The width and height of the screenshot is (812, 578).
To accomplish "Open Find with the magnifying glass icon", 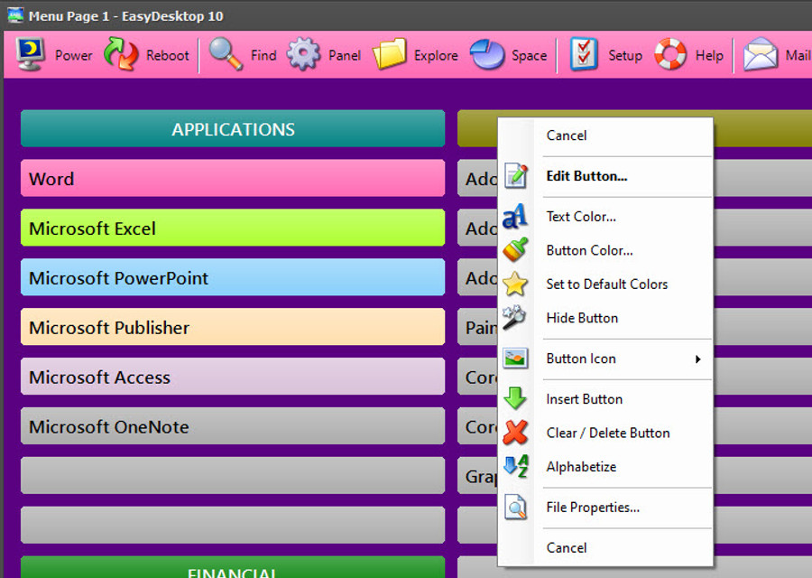I will pos(226,54).
